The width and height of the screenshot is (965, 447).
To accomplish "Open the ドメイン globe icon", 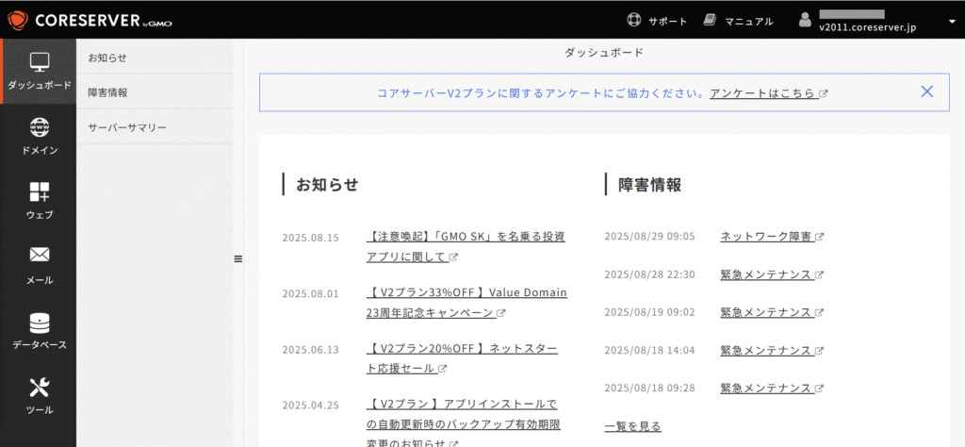I will click(x=40, y=126).
